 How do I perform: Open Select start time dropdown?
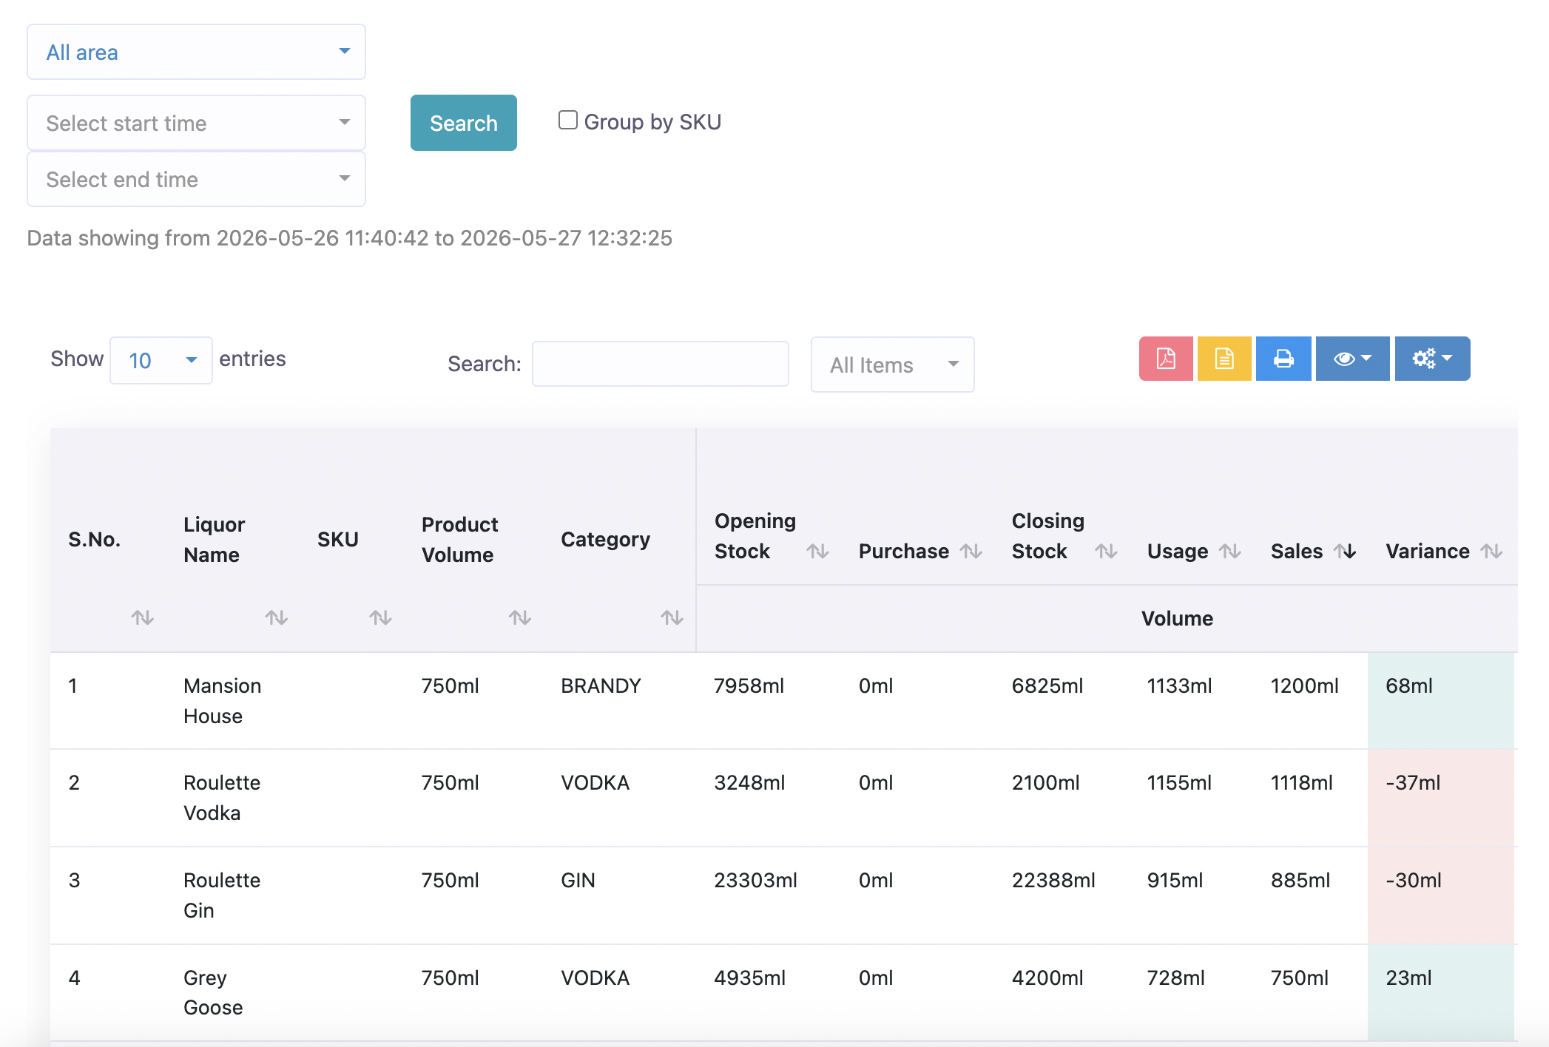pyautogui.click(x=196, y=123)
